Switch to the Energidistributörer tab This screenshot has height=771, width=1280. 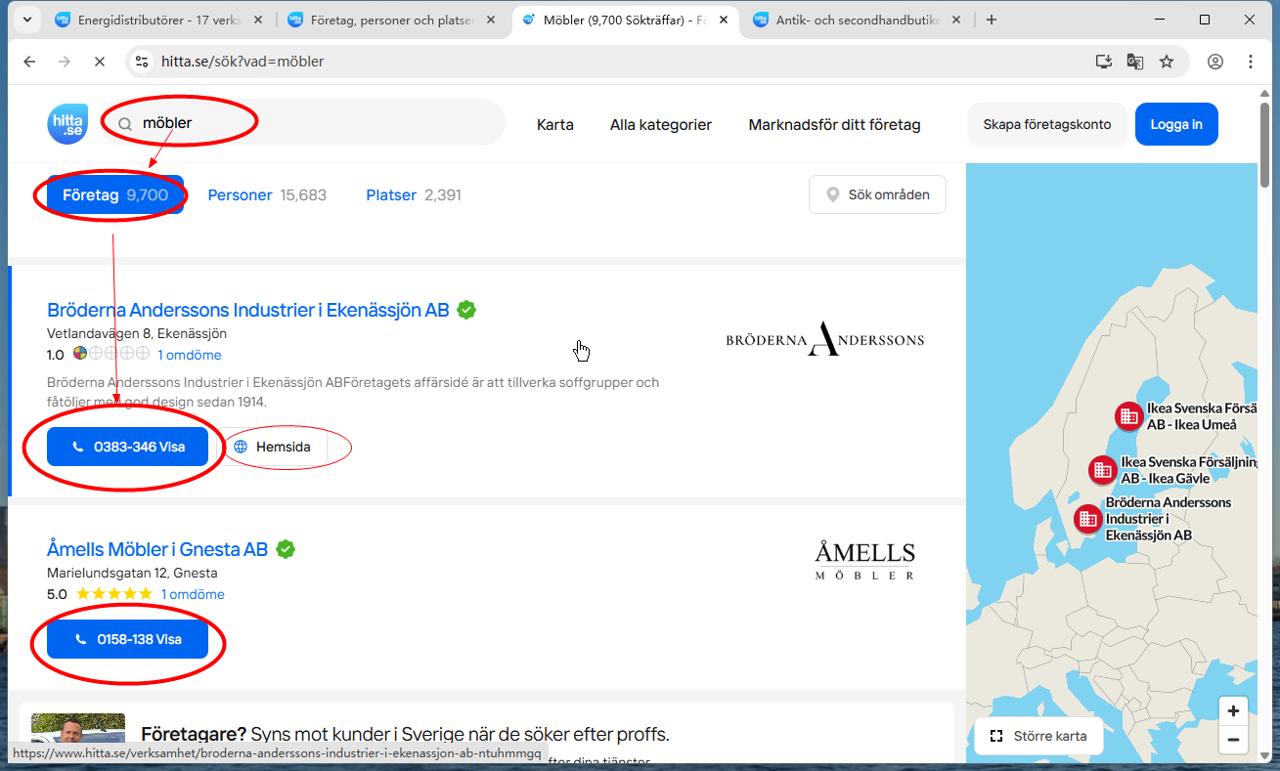157,20
